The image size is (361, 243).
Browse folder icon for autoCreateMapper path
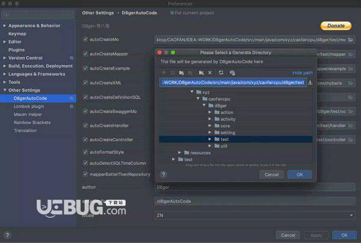350,54
